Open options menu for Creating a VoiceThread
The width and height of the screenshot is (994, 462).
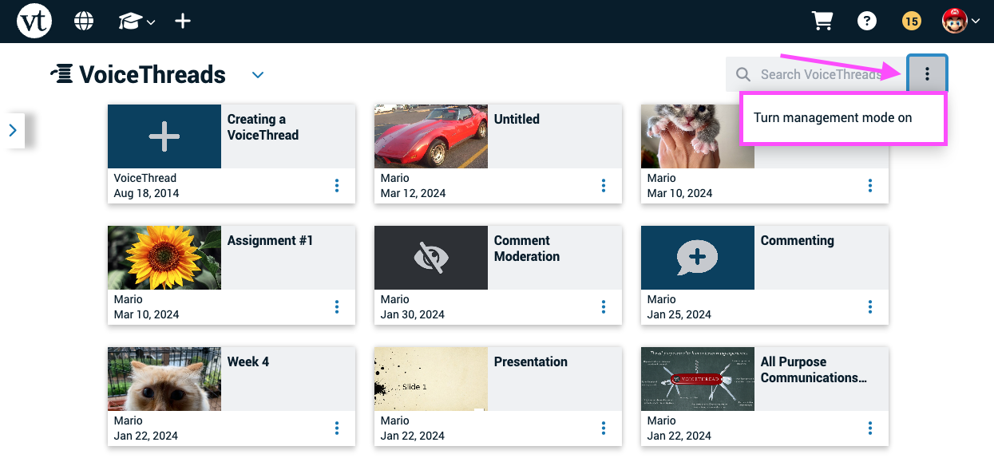337,186
